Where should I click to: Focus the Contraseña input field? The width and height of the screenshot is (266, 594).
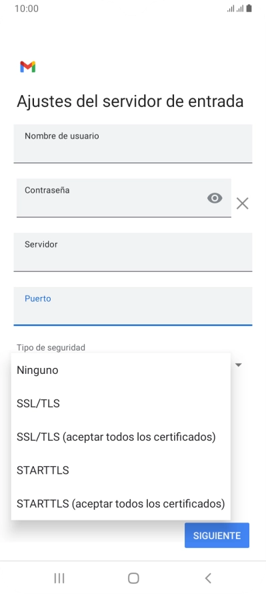pyautogui.click(x=124, y=198)
